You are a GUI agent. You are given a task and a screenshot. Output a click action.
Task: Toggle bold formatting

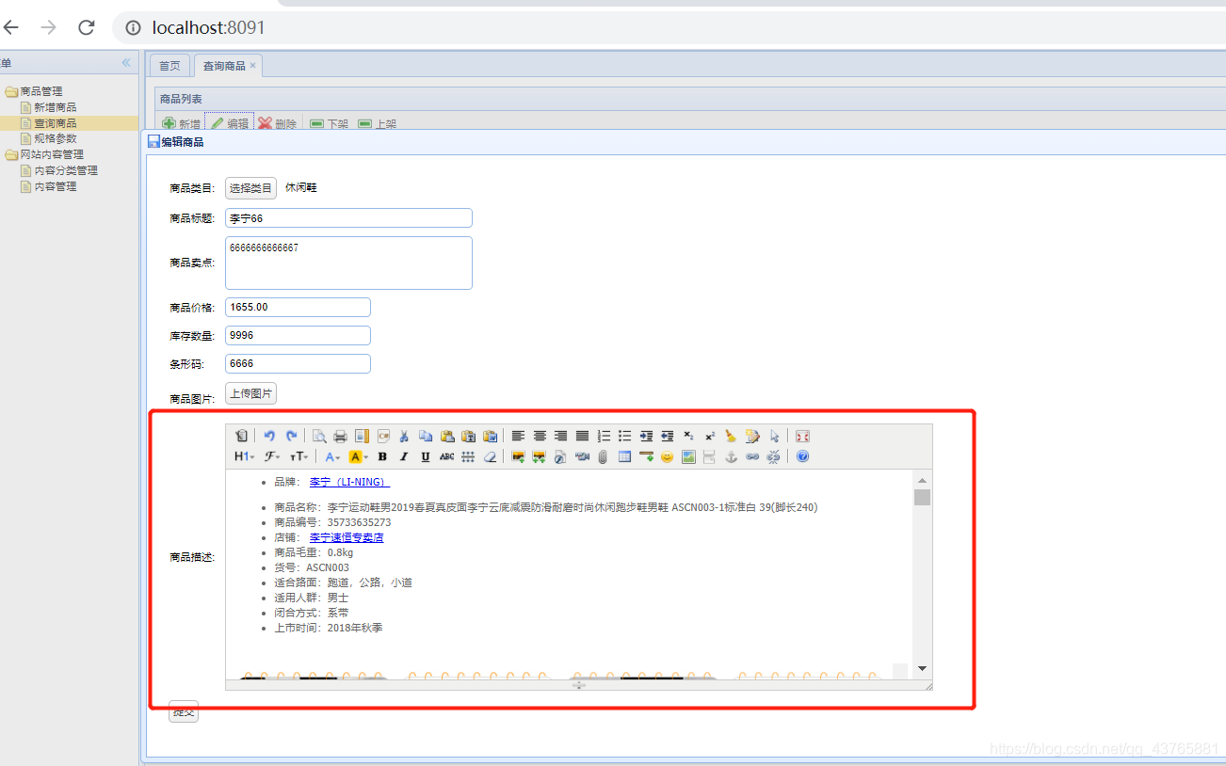click(382, 456)
